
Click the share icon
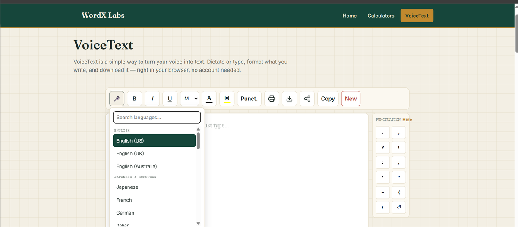[x=307, y=99]
